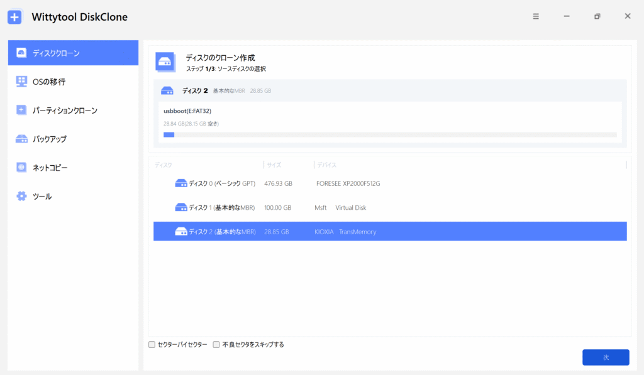Click the 次 button
This screenshot has height=375, width=644.
click(606, 357)
